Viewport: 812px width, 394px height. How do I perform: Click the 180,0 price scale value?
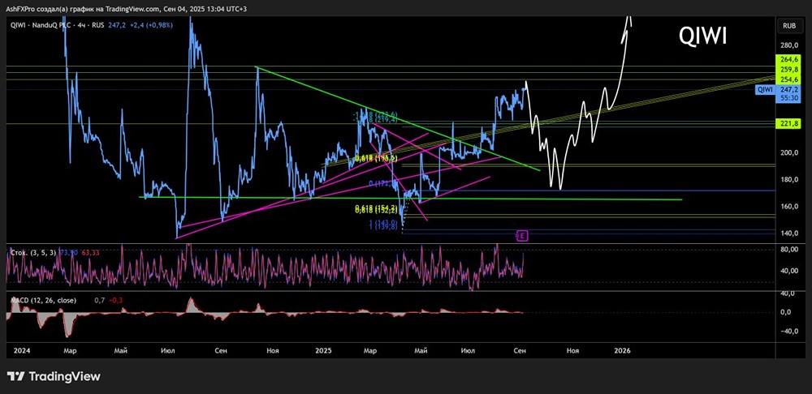pyautogui.click(x=790, y=179)
